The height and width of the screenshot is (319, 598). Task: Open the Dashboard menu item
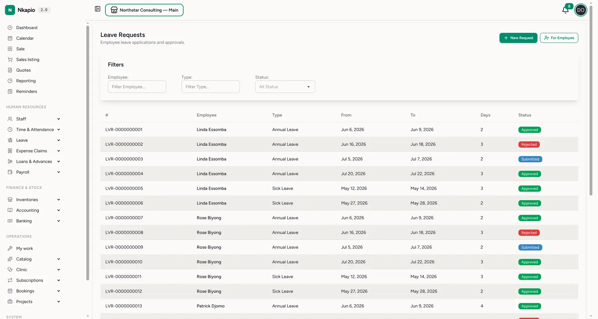pos(27,28)
